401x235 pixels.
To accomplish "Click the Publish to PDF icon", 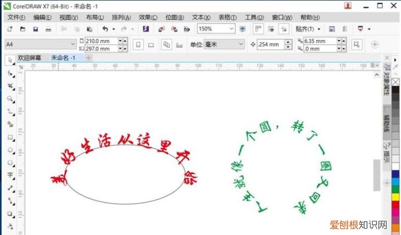I will (187, 29).
